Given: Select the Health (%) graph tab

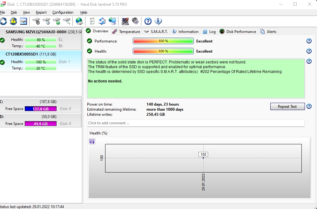Looking at the screenshot, I should (98, 133).
